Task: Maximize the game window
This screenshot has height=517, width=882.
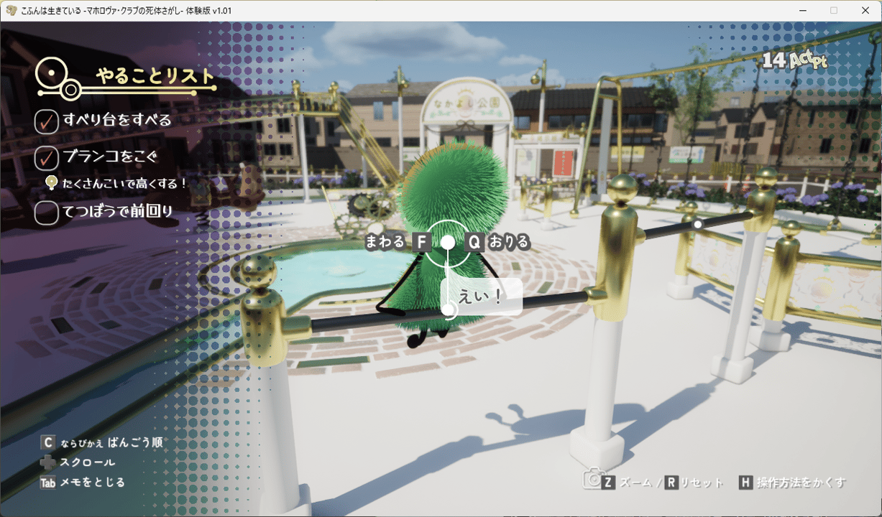Action: (x=834, y=10)
